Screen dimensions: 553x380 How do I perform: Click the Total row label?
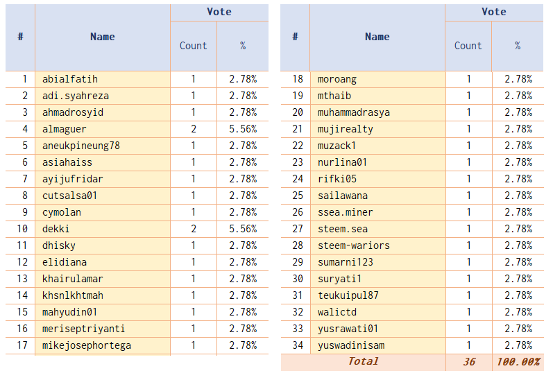tap(364, 363)
